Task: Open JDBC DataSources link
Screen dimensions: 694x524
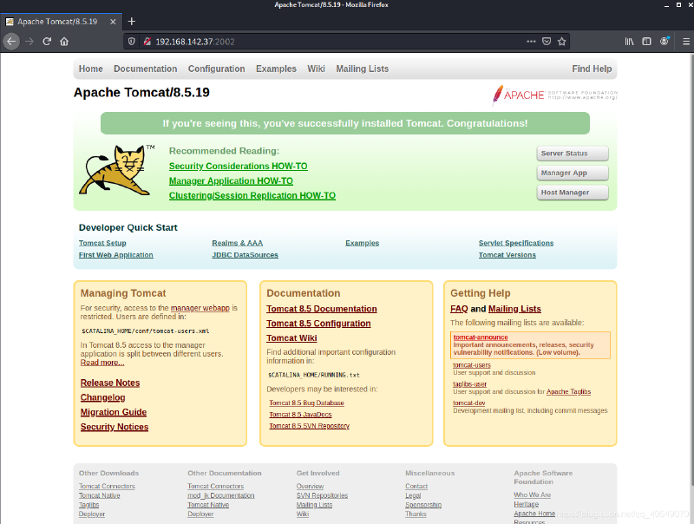Action: 245,255
